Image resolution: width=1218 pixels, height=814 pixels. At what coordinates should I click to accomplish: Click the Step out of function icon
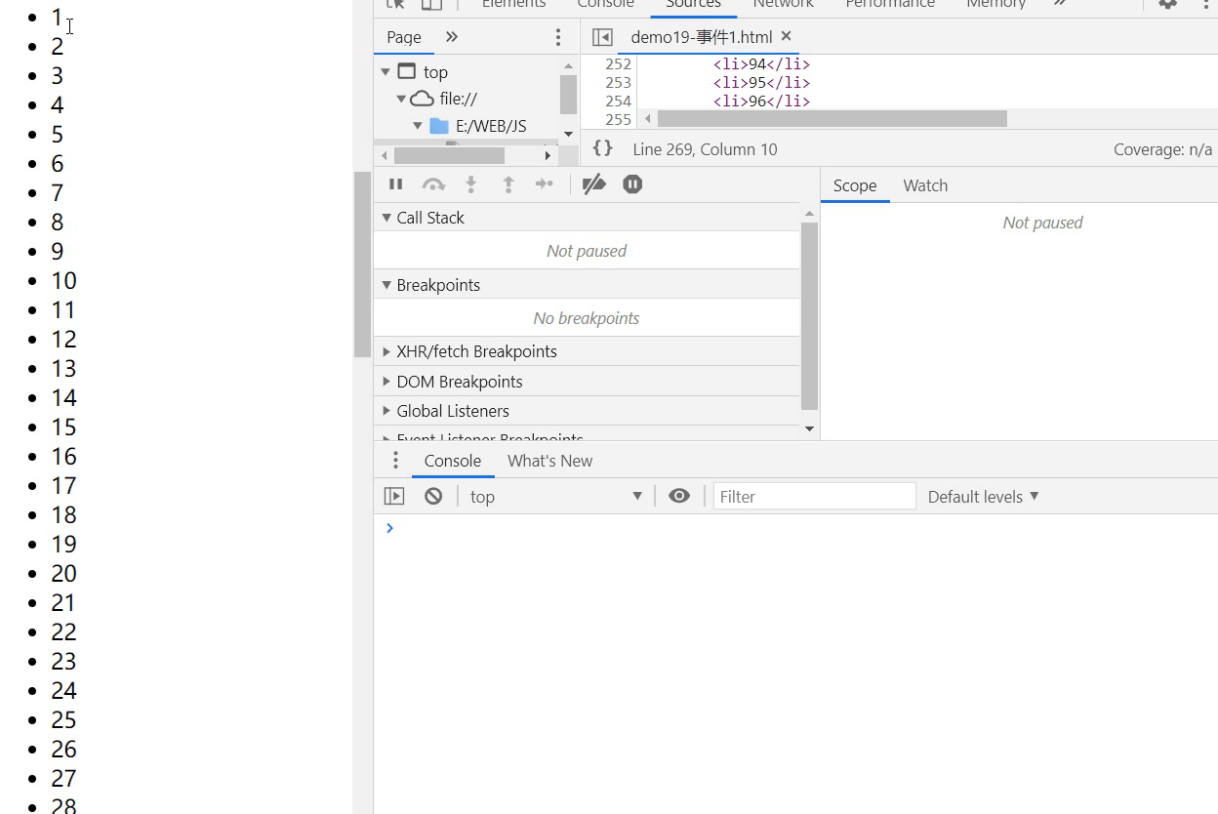[x=507, y=184]
